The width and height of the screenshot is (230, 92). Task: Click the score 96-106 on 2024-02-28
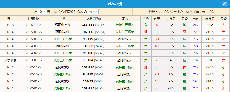coord(88,53)
